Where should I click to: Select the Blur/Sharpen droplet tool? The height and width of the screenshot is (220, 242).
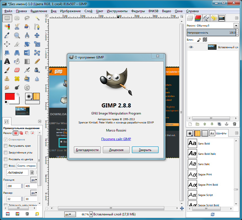tap(37, 79)
